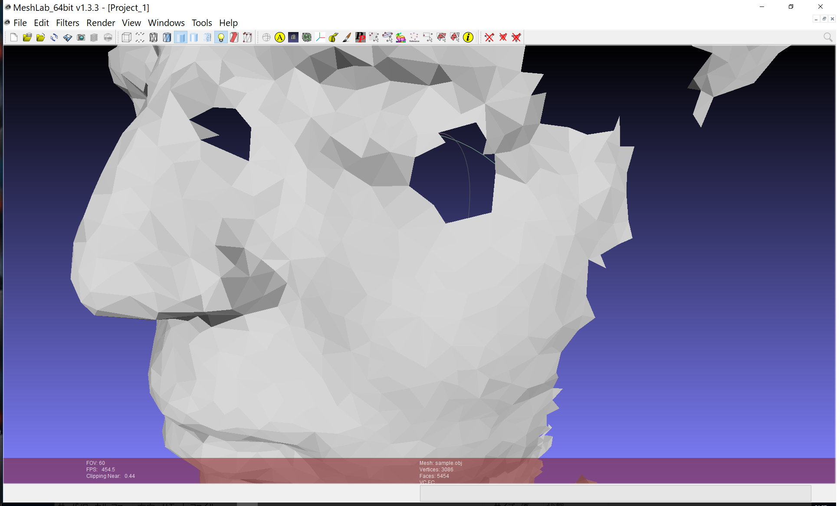The image size is (840, 506).
Task: Activate select faces in rectangle tool
Action: pyautogui.click(x=441, y=38)
